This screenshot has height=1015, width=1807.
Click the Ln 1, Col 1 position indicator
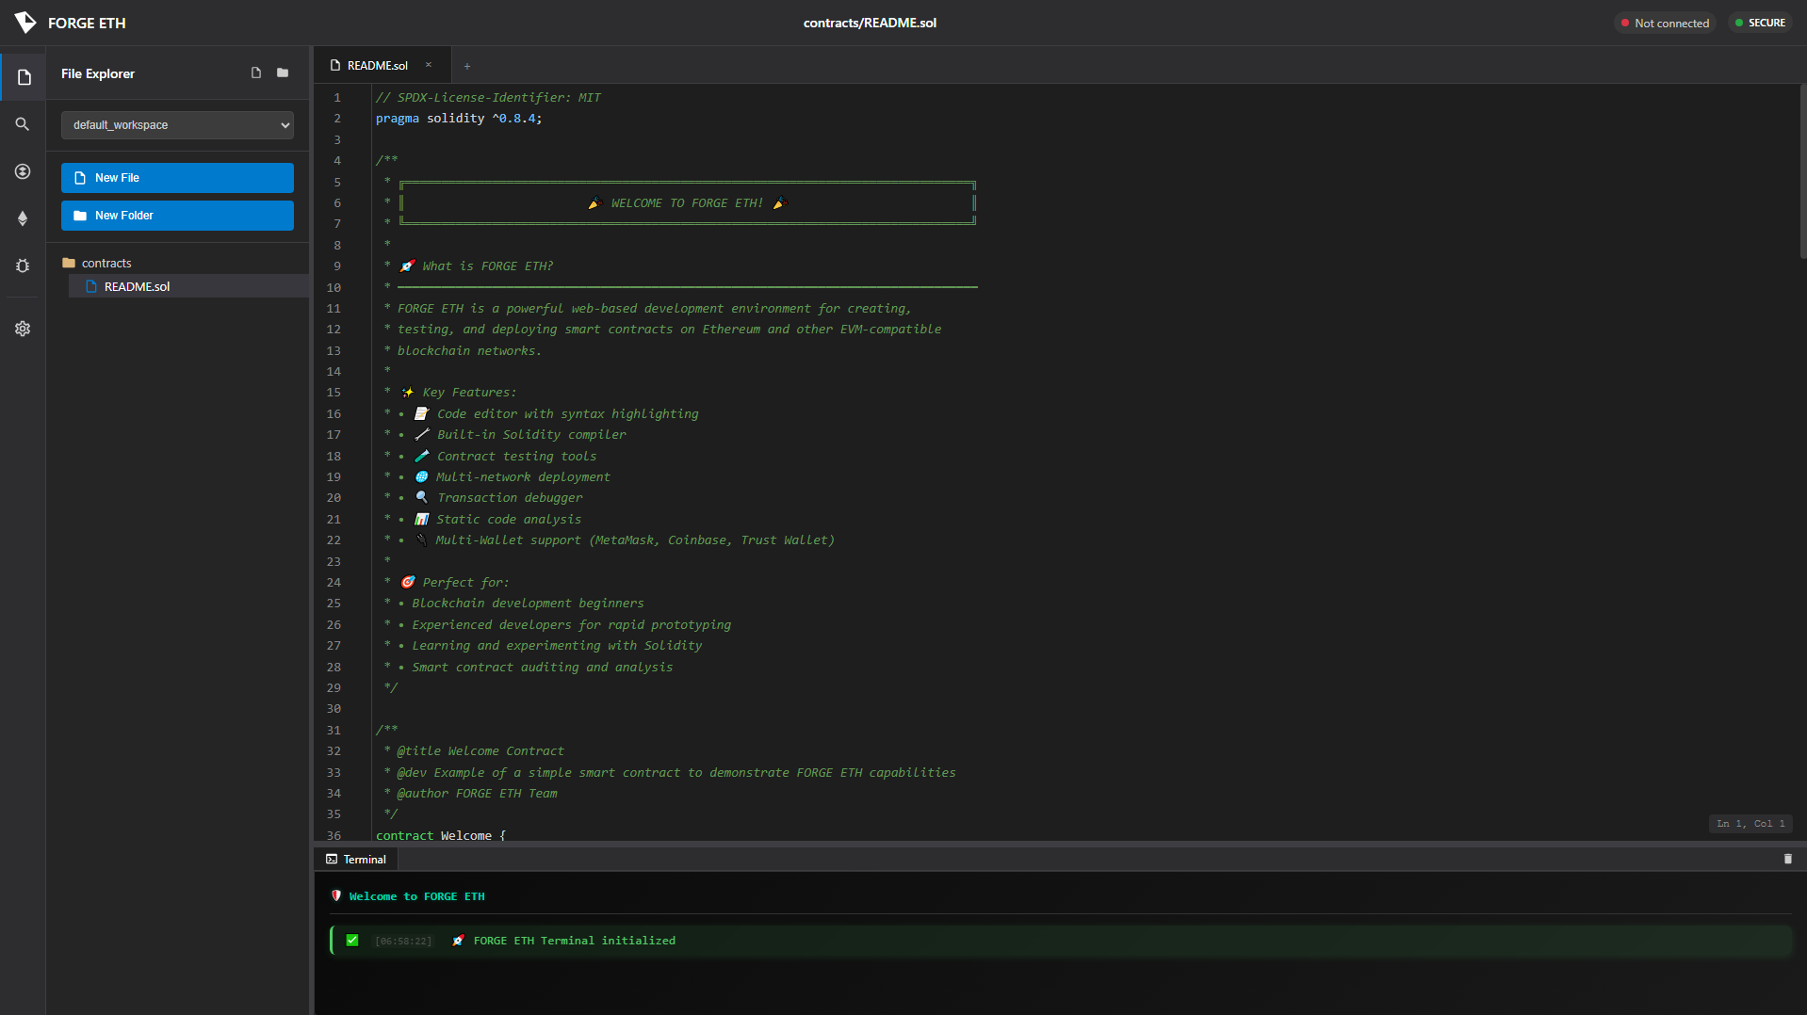(1750, 824)
